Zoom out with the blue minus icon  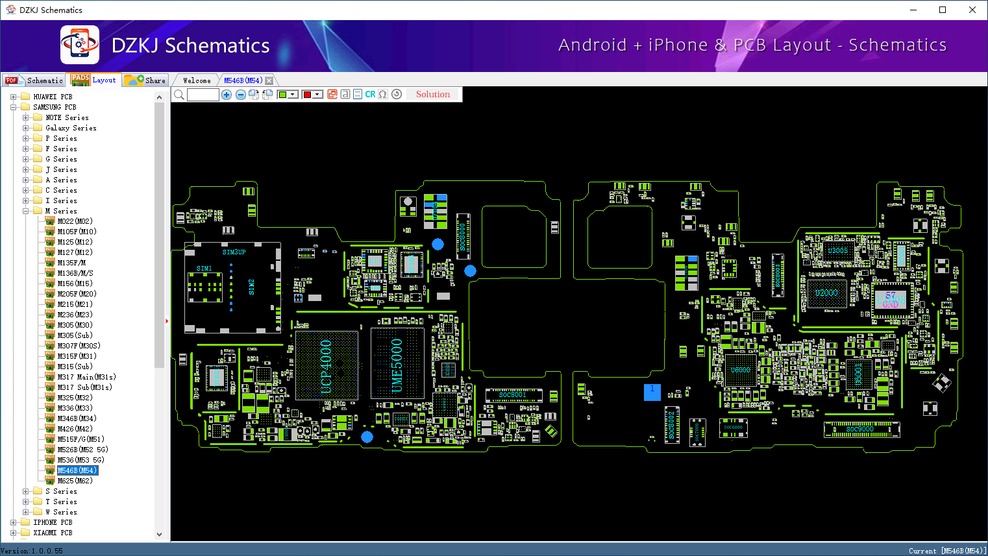241,95
